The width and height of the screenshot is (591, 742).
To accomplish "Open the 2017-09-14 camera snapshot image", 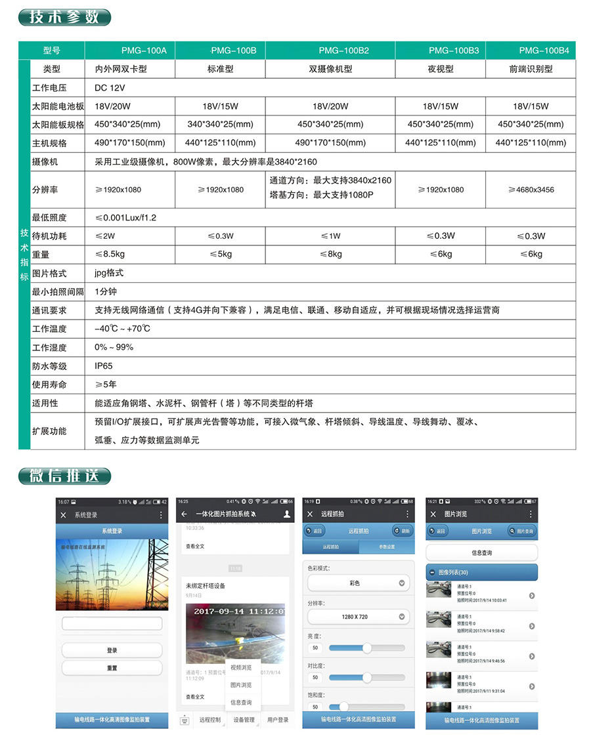I will pos(235,633).
